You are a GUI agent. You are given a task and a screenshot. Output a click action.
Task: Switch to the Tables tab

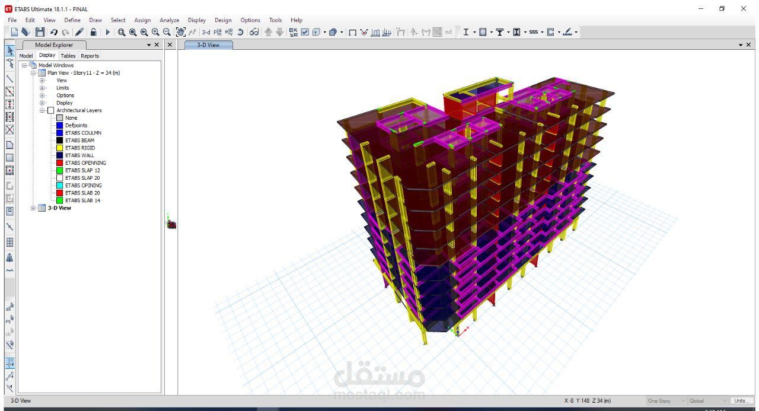pyautogui.click(x=68, y=55)
